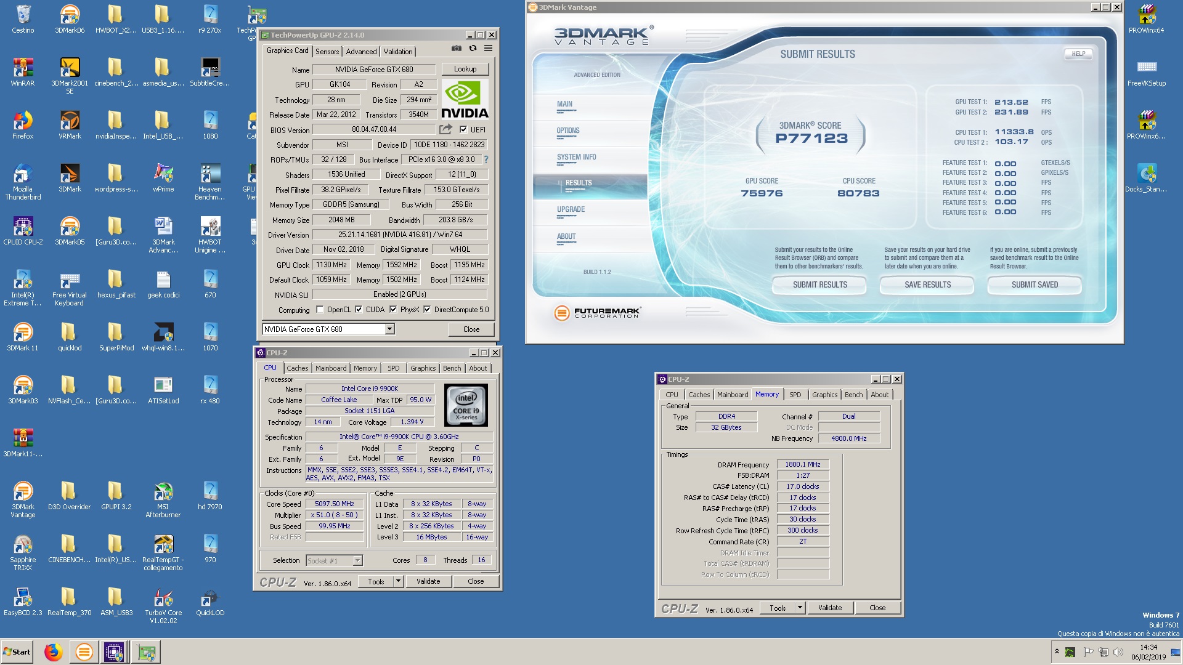Screen dimensions: 1183x665
Task: Click the SUBMIT RESULTS button
Action: pos(819,284)
